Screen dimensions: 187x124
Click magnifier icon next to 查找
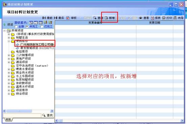tap(44, 115)
